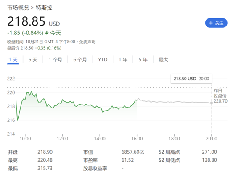Click the 特斯拉 breadcrumb title
The height and width of the screenshot is (174, 233).
click(x=44, y=8)
